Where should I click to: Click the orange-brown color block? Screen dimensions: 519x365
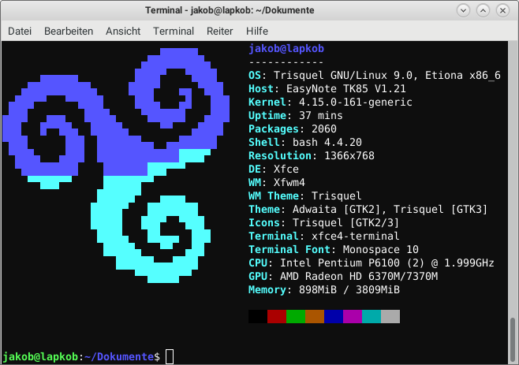pos(315,316)
